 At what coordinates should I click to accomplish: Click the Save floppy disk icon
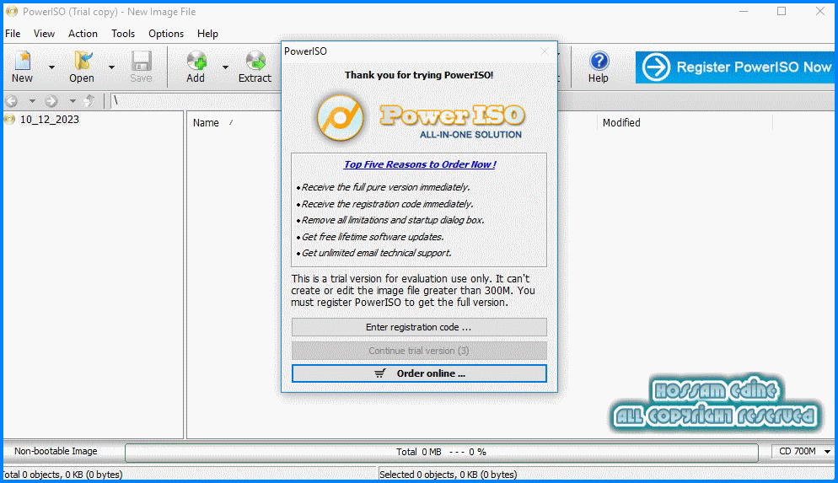141,61
